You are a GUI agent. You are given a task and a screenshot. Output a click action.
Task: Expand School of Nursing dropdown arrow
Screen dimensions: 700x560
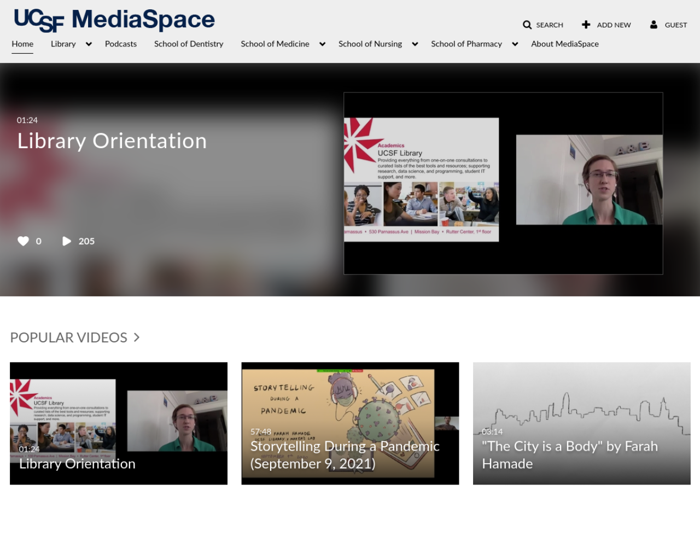415,44
